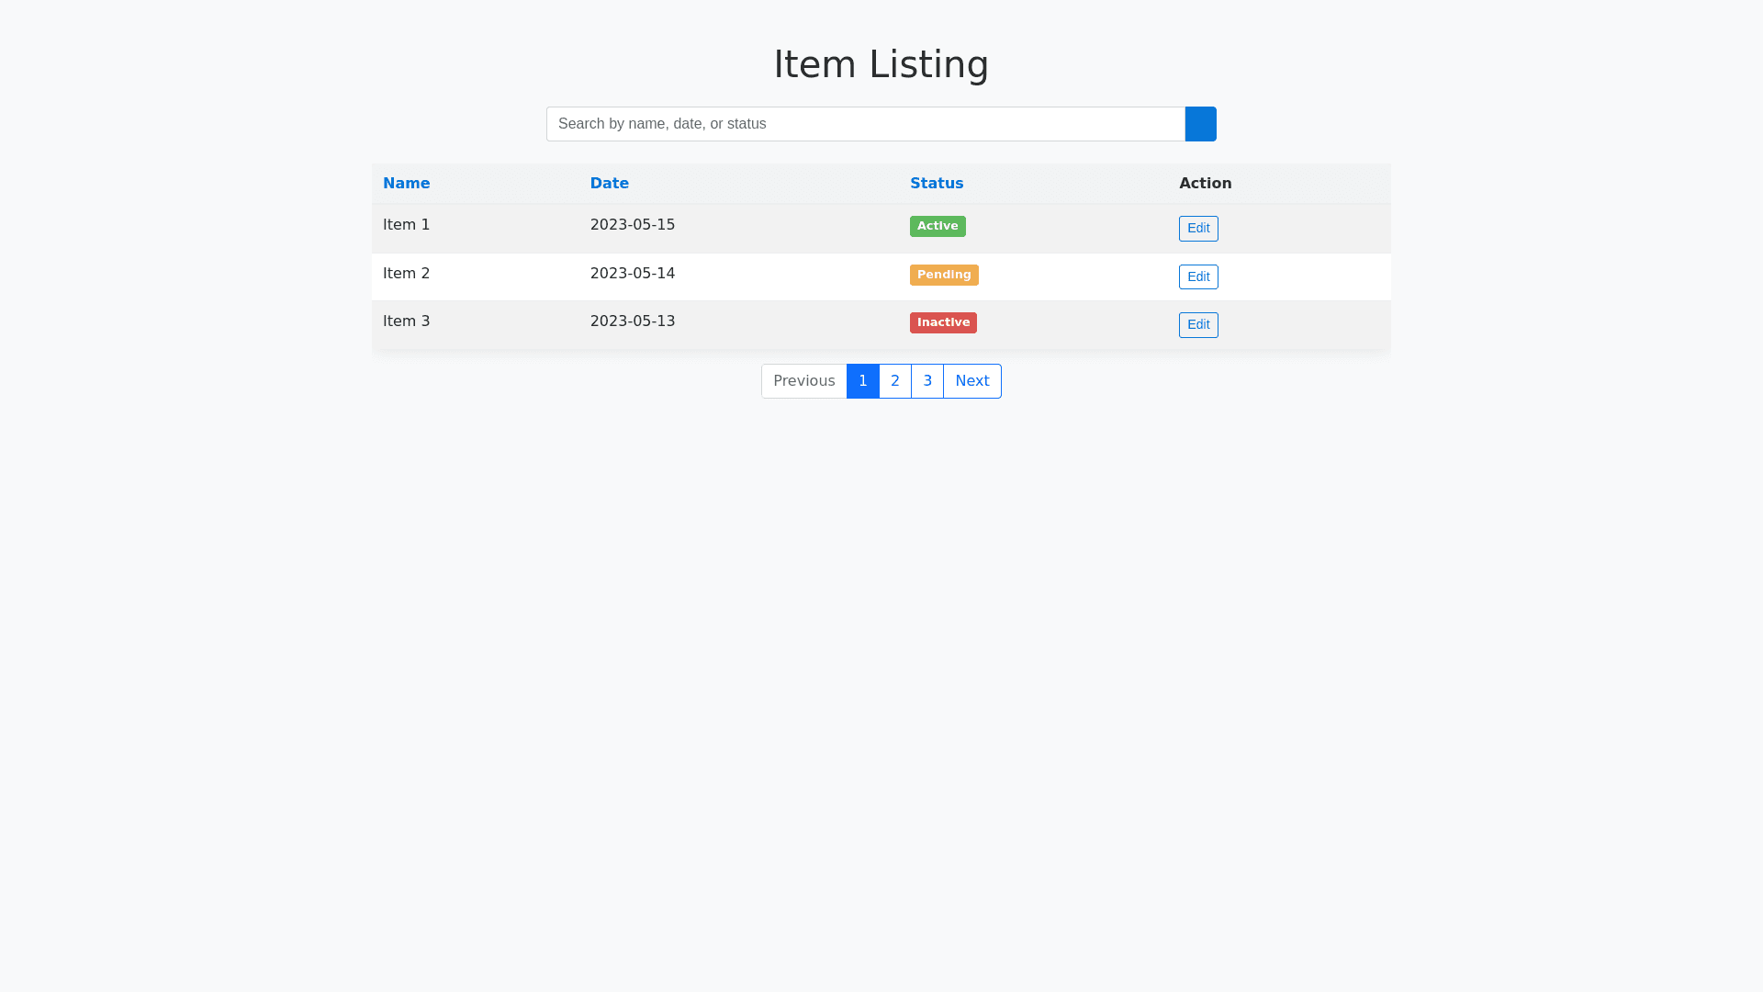Screen dimensions: 1763x992
Task: Click the red Inactive status badge
Action: [x=942, y=323]
